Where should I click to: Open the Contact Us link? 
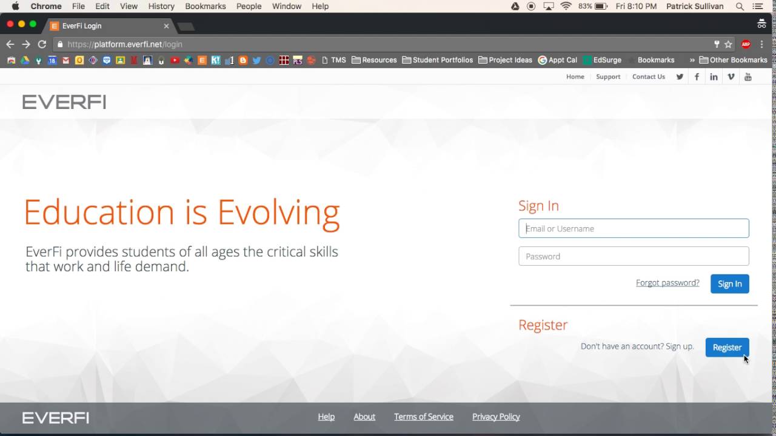pyautogui.click(x=649, y=77)
